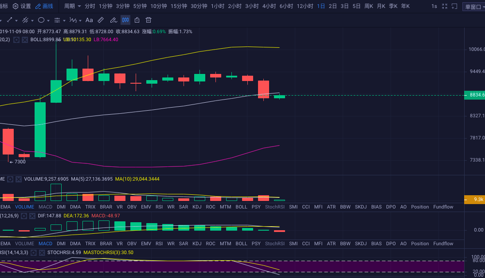Image resolution: width=485 pixels, height=278 pixels.
Task: Switch timeframe to 1小时
Action: [x=217, y=7]
